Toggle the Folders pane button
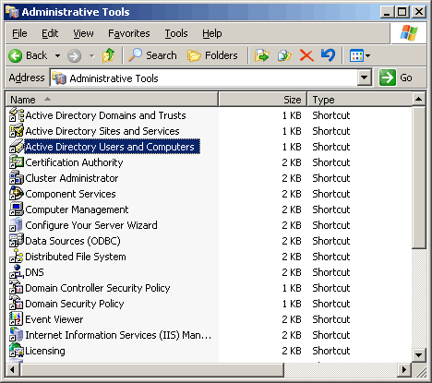This screenshot has height=383, width=432. [212, 55]
